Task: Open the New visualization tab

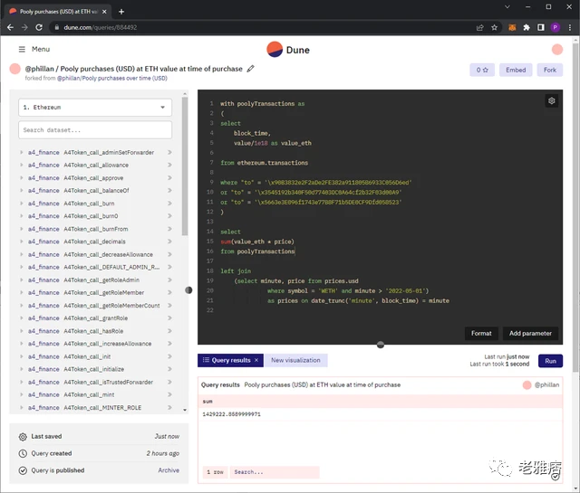Action: click(x=295, y=360)
